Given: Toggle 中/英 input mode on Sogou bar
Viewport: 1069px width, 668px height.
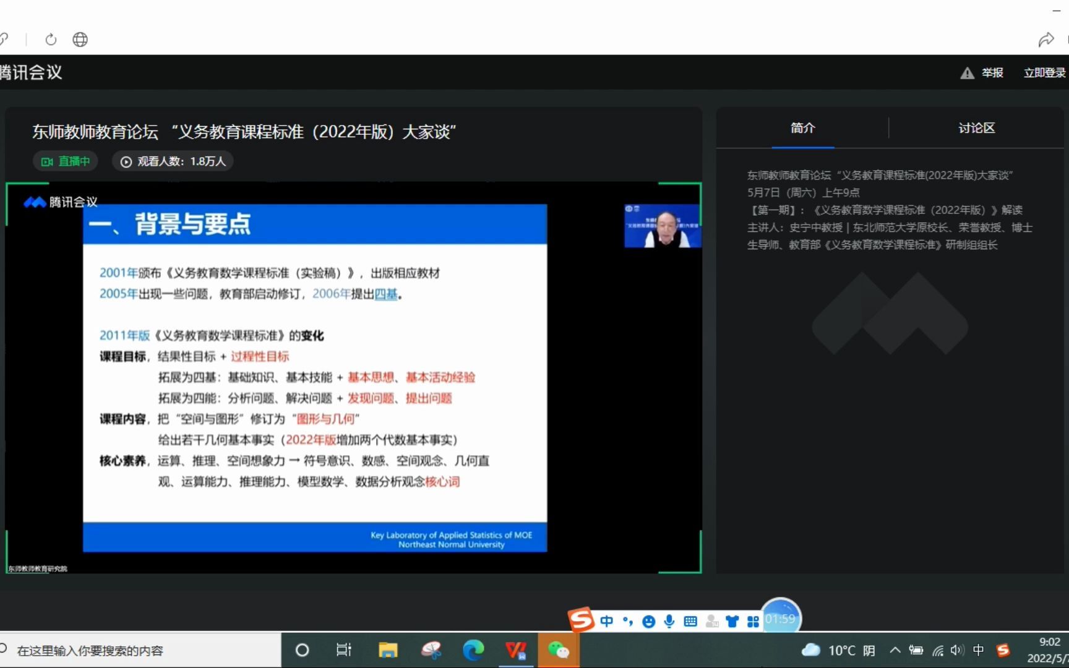Looking at the screenshot, I should point(606,622).
